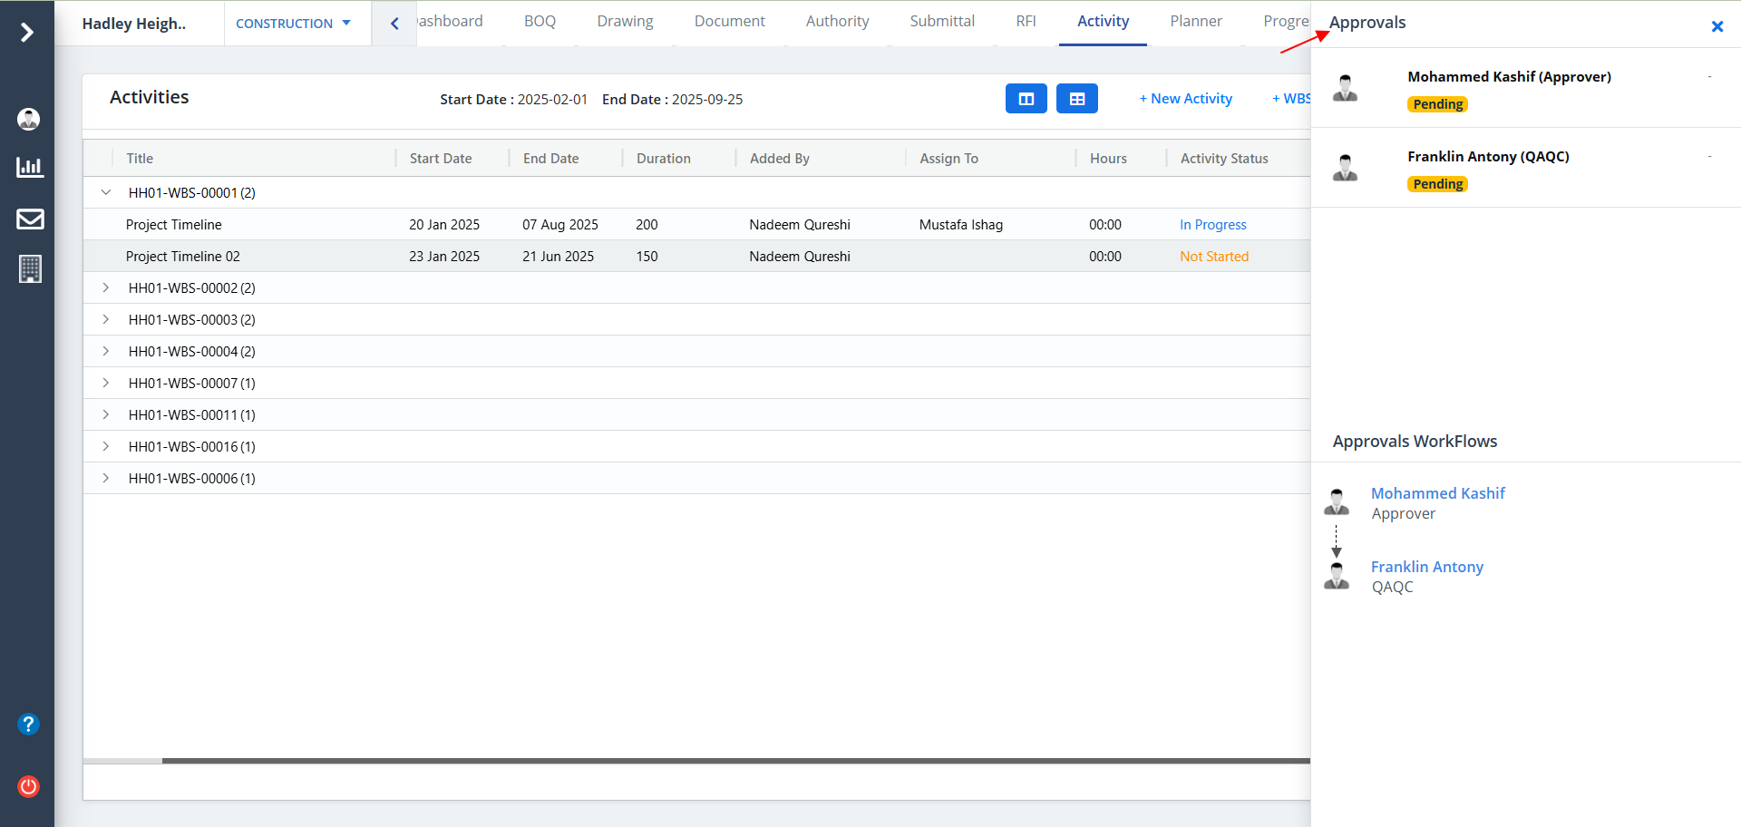1741x827 pixels.
Task: Click the red power logout icon
Action: (28, 786)
